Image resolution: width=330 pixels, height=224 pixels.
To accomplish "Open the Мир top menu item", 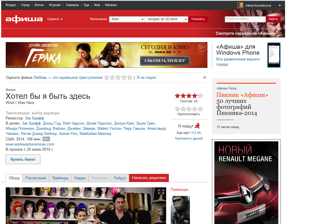I will (97, 5).
